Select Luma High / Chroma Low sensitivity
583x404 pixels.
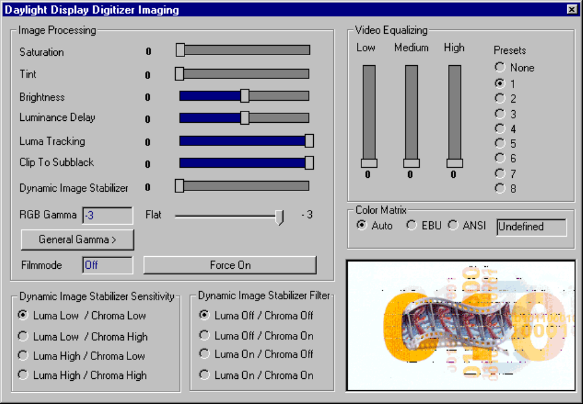[23, 355]
